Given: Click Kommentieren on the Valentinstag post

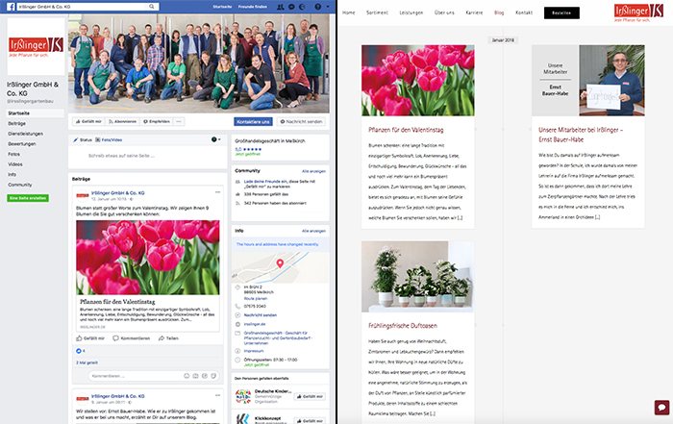Looking at the screenshot, I should (132, 338).
